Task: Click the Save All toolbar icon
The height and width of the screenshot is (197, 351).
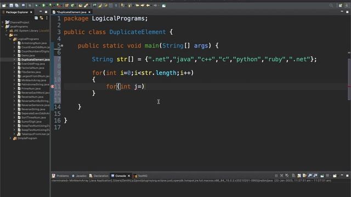Action: [x=16, y=5]
